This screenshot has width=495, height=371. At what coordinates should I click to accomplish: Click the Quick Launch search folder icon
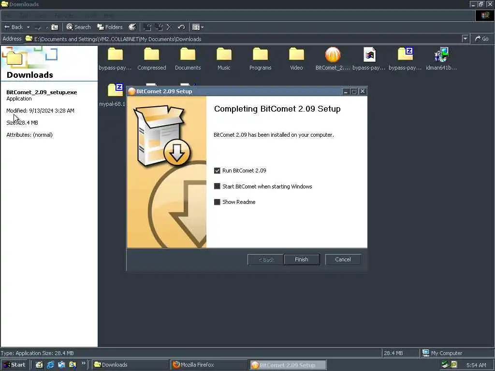(73, 365)
